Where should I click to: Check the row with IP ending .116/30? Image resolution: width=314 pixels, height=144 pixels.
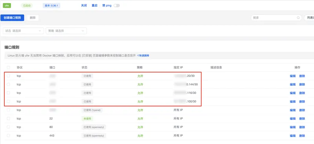8,93
